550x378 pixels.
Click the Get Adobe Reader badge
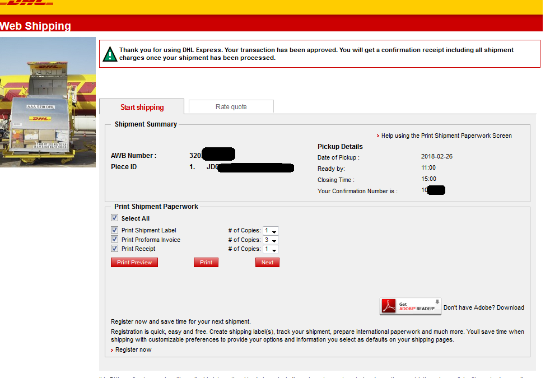(411, 306)
